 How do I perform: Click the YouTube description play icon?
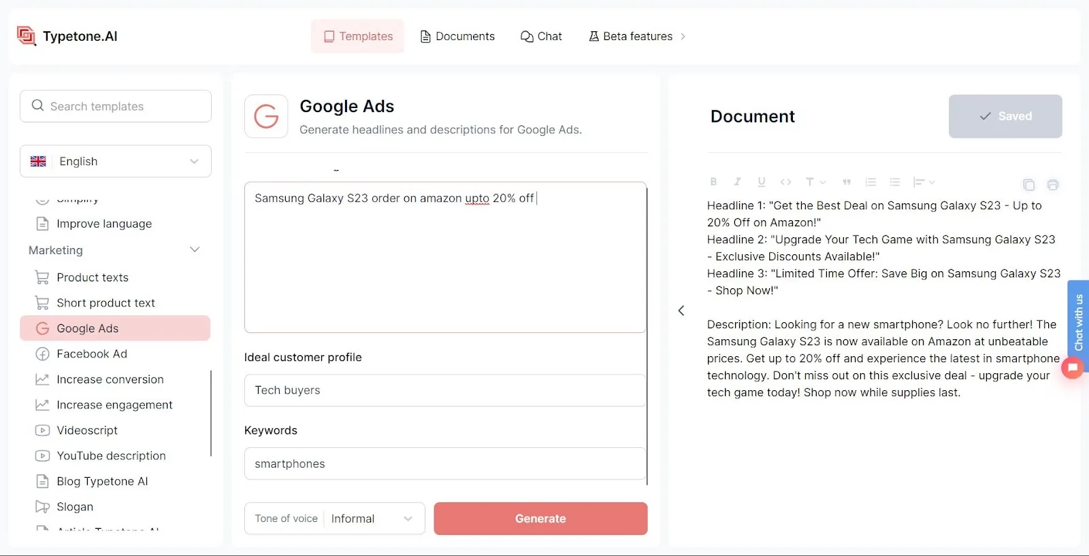pyautogui.click(x=42, y=455)
